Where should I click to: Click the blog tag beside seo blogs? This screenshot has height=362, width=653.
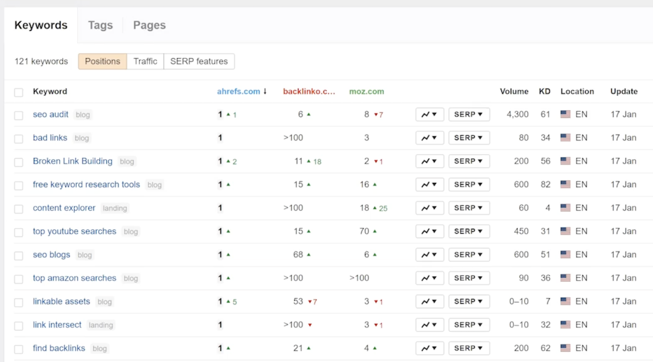click(85, 255)
